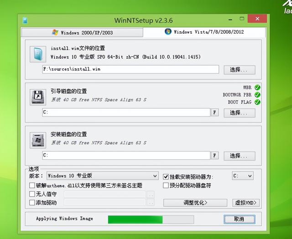
Task: Click the BOOTMGR PBR label text
Action: point(237,95)
